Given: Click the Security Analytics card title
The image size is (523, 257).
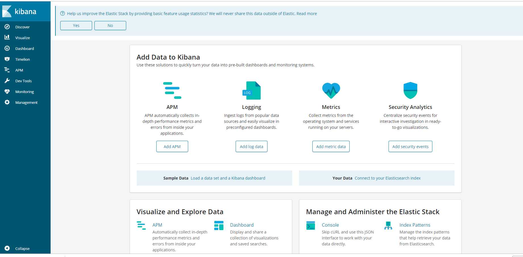Looking at the screenshot, I should pyautogui.click(x=410, y=107).
